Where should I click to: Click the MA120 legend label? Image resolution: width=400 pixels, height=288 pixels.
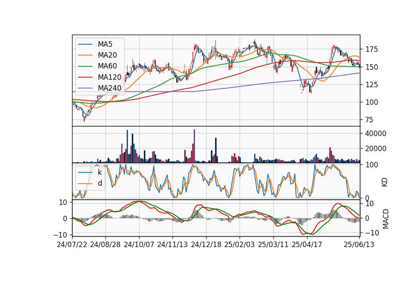point(110,77)
